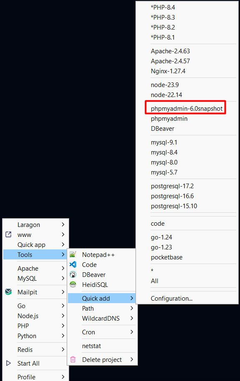Open HeidiSQL via its icon
Screen dimensions: 240x381
[x=73, y=284]
